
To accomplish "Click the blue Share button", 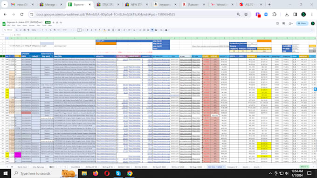I will [x=302, y=23].
